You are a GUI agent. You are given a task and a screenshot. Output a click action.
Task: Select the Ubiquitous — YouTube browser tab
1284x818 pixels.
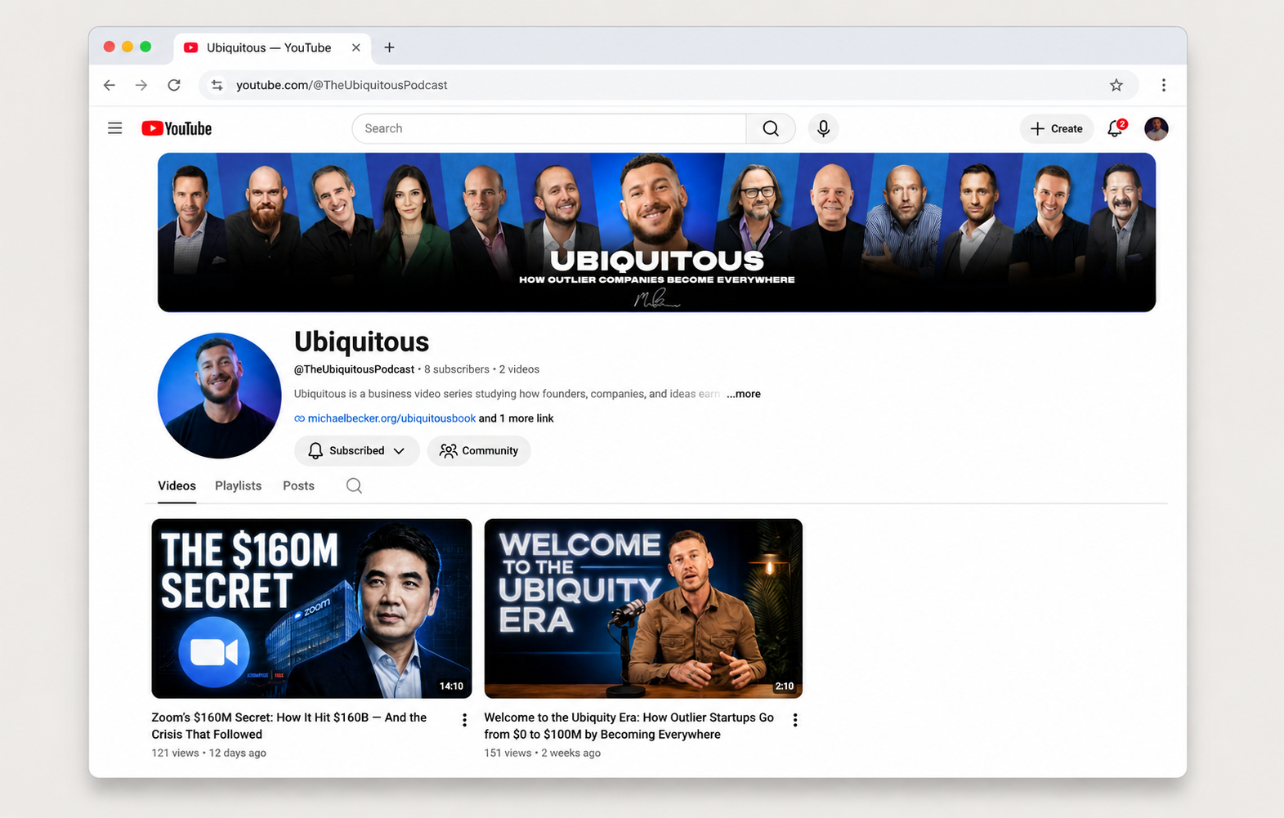coord(272,47)
